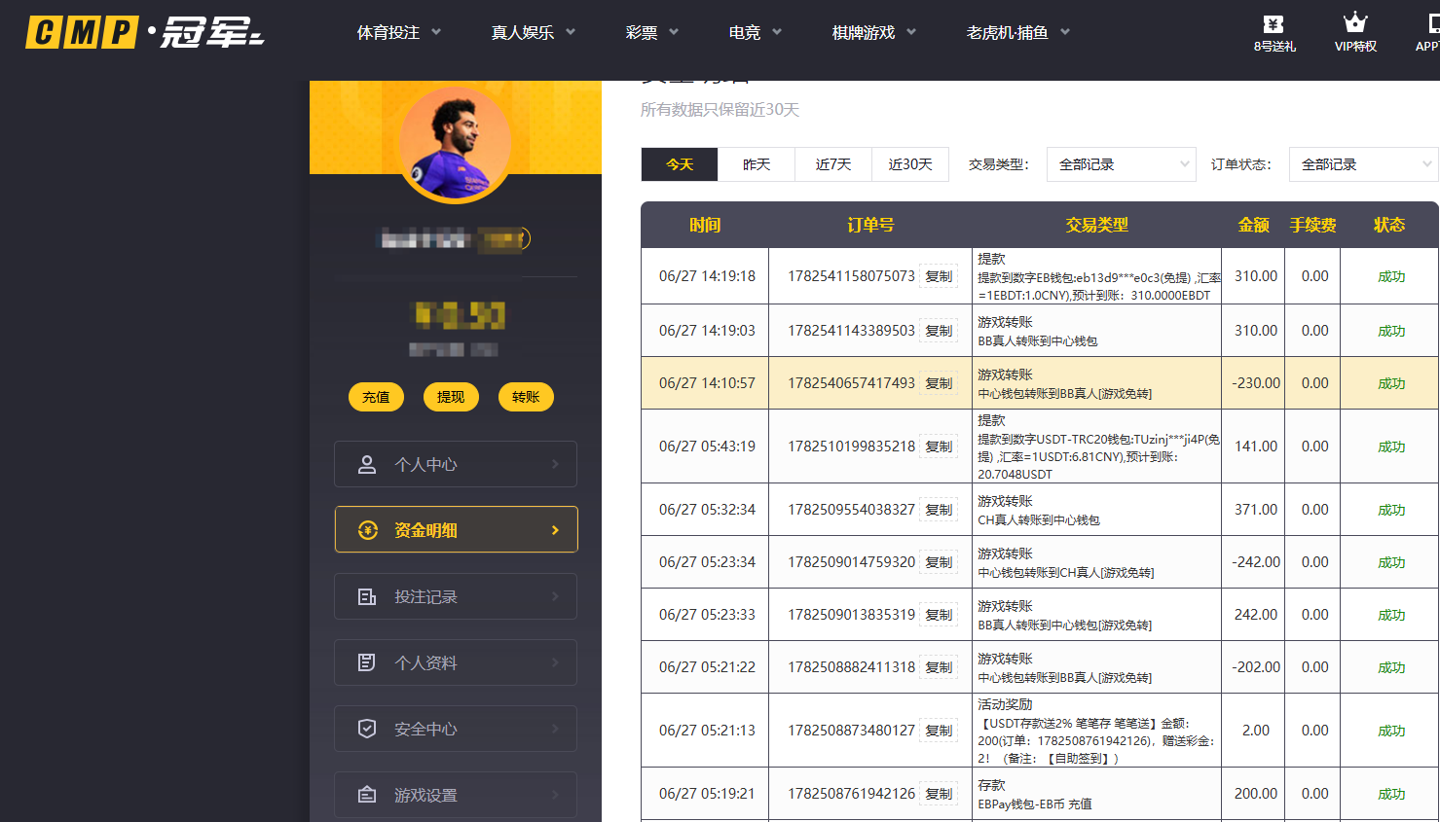The width and height of the screenshot is (1440, 822).
Task: Copy order number 1782541143389503
Action: click(939, 331)
